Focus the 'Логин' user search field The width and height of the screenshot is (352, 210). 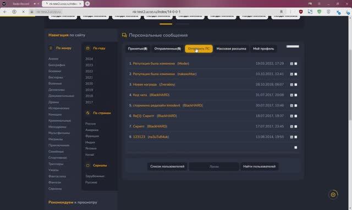tap(214, 167)
